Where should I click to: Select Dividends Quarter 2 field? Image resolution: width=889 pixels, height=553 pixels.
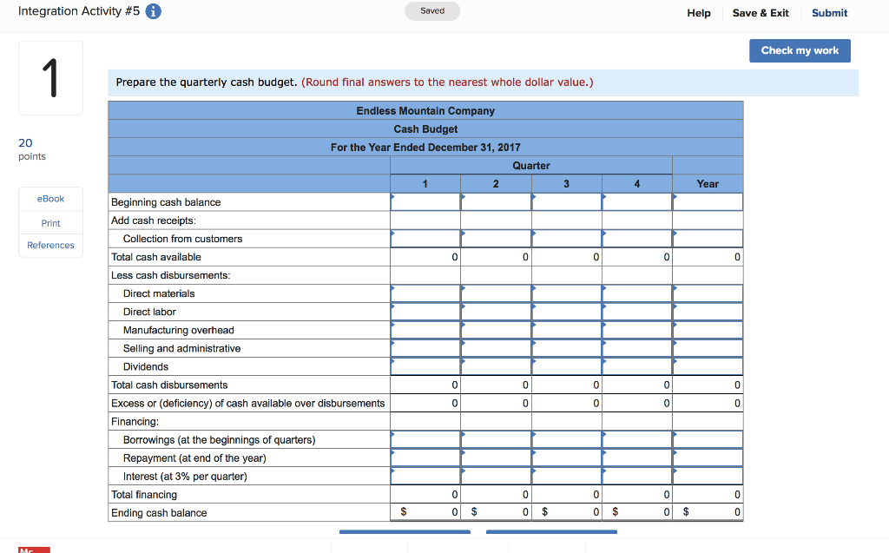496,366
